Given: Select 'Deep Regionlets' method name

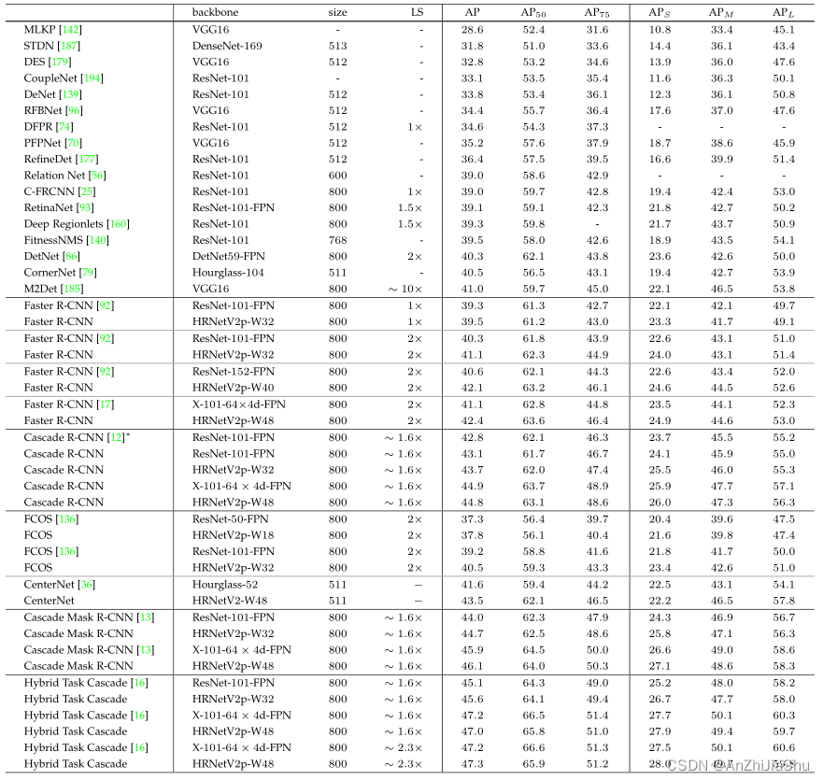Looking at the screenshot, I should pyautogui.click(x=64, y=224).
